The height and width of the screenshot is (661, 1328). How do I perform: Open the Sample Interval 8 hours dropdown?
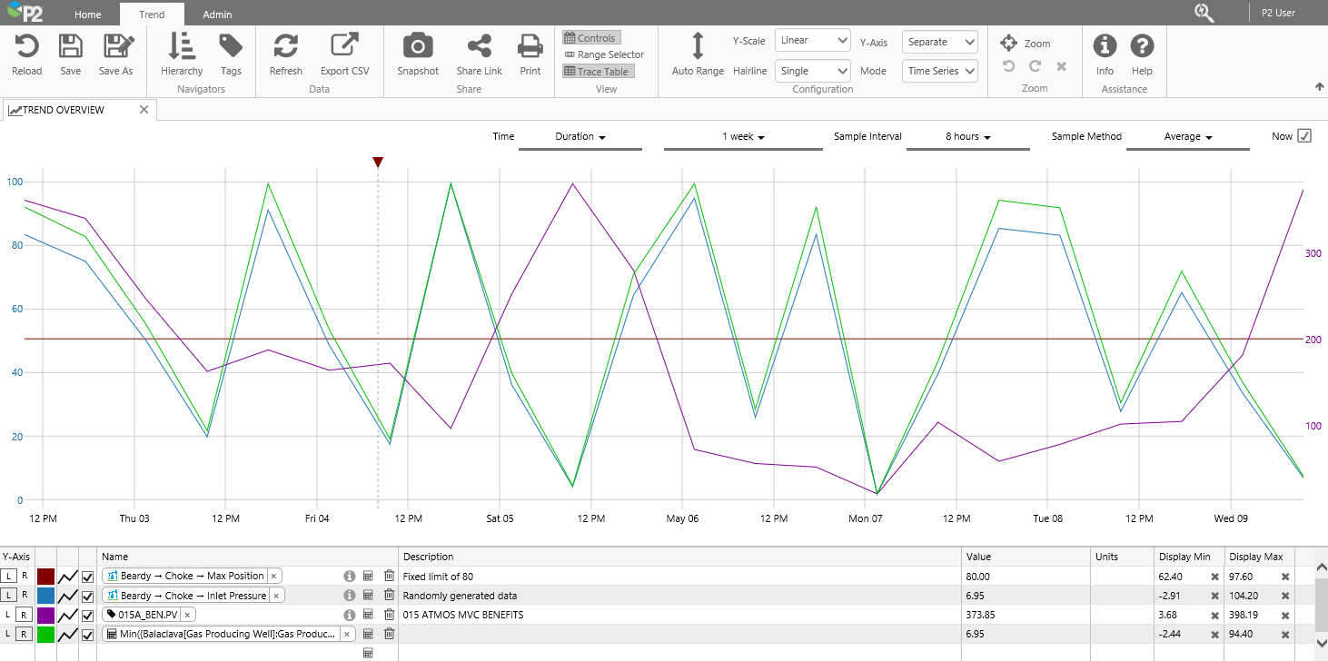(x=967, y=137)
